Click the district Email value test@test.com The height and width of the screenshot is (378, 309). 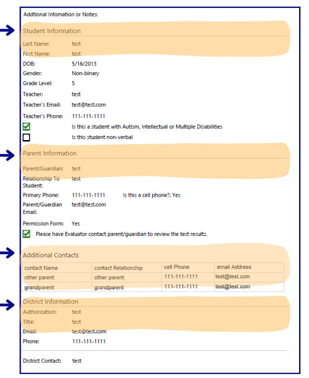coord(89,331)
